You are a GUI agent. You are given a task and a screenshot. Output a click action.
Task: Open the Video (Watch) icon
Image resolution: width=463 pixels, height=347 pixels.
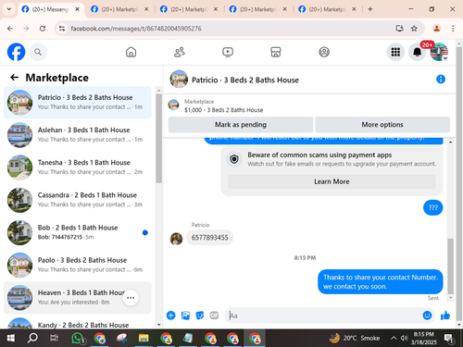point(228,52)
